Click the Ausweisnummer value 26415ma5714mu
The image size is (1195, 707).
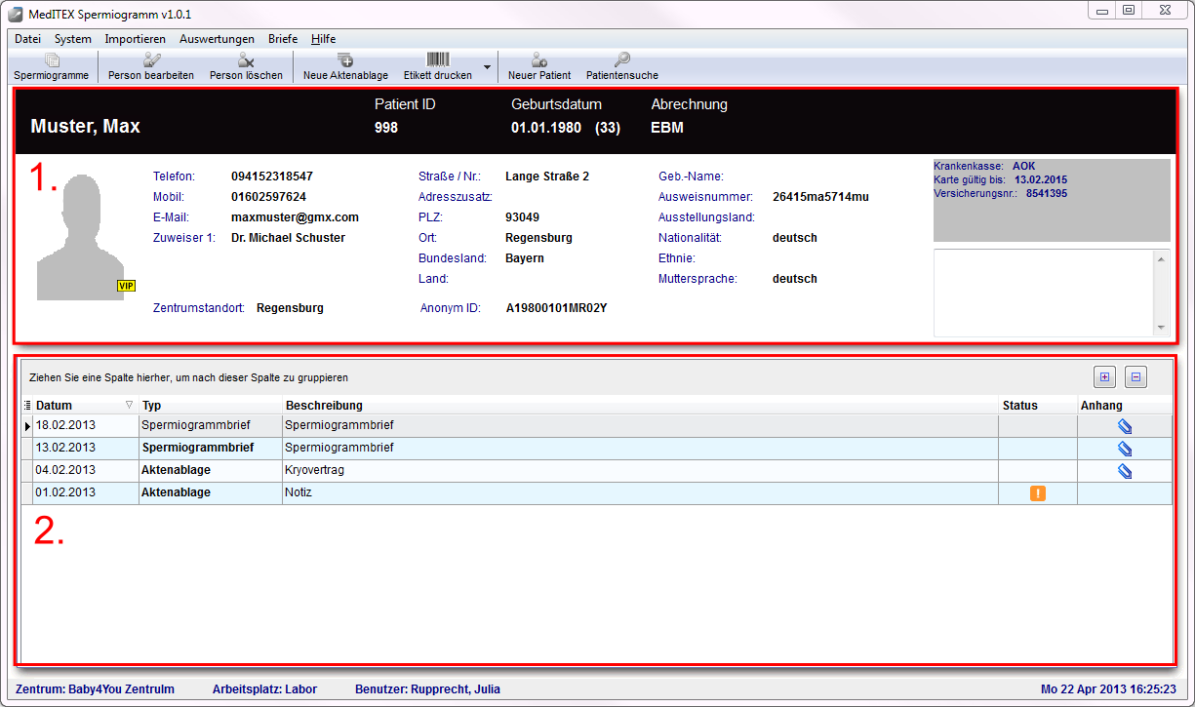pos(820,197)
